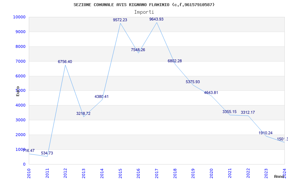The height and width of the screenshot is (180, 288).
Task: Select the data label 4643.81
Action: tap(211, 93)
